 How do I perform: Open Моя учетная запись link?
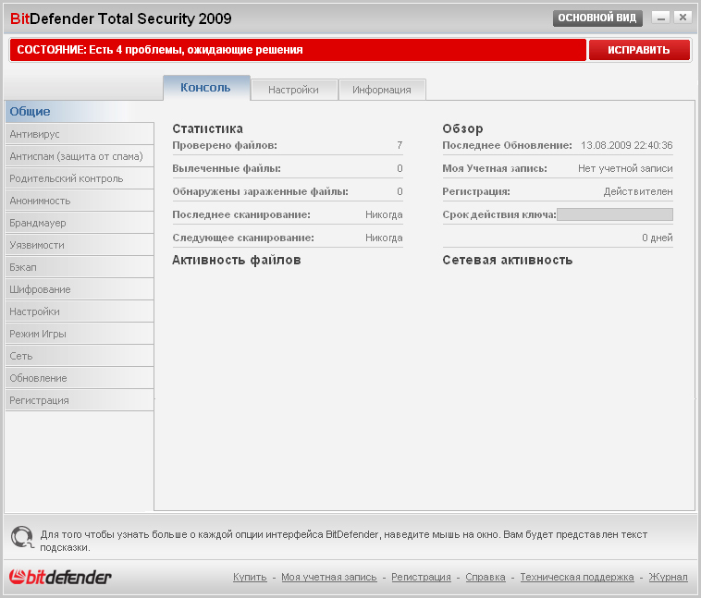coord(329,577)
